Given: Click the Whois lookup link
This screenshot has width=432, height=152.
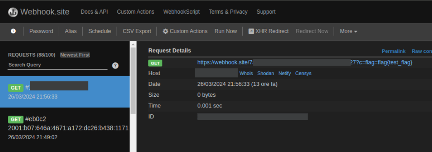Looking at the screenshot, I should [x=246, y=73].
